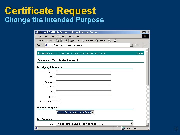Click the page icon in the address bar
The image size is (180, 135).
click(x=47, y=45)
